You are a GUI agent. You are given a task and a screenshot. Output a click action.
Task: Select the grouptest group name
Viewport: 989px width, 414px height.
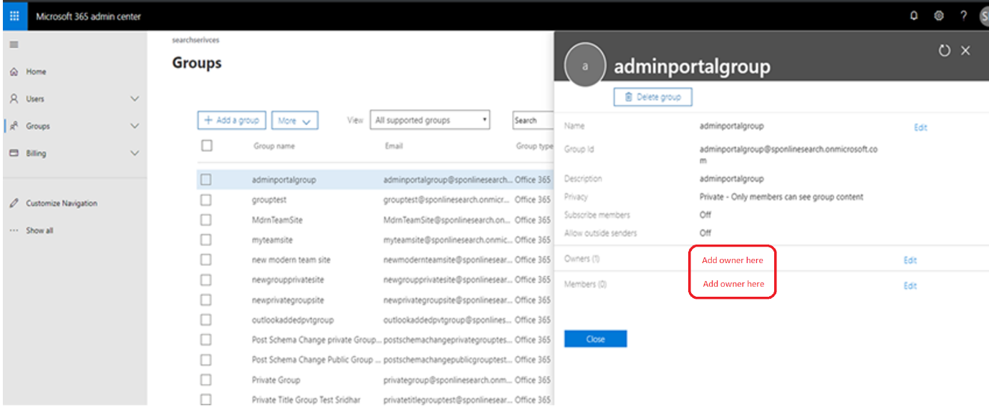(x=269, y=200)
